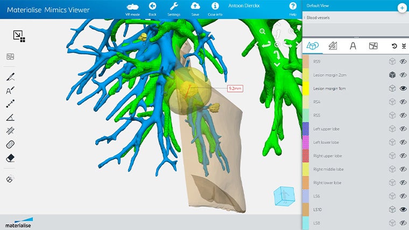This screenshot has width=409, height=230.
Task: Show the Right lower lobe object
Action: point(403,183)
